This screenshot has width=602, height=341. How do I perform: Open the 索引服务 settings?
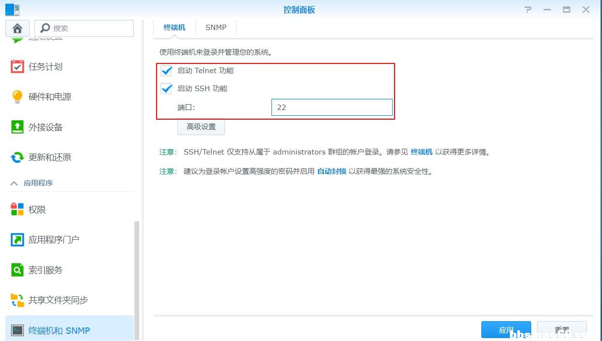[x=45, y=270]
